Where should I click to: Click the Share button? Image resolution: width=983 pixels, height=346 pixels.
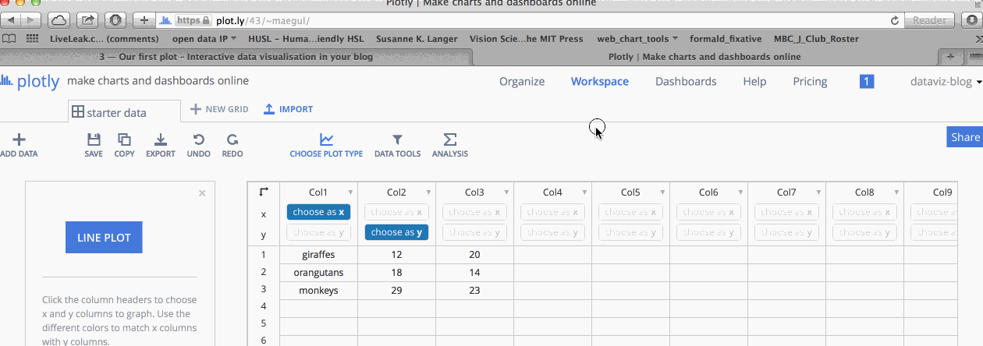[964, 137]
